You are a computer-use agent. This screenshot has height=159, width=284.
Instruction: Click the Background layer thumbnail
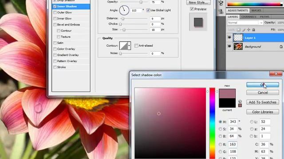[238, 46]
